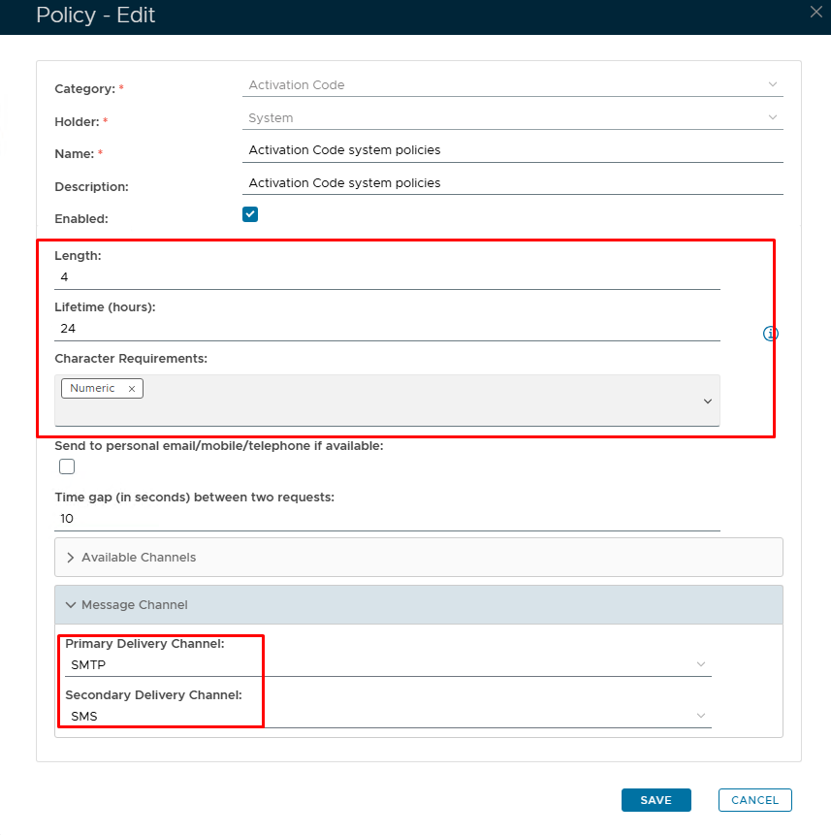
Task: Open Secondary Delivery Channel dropdown
Action: tap(388, 717)
